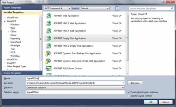
Task: Select ASP.NET Dynamic Data Entities Web Application text
Action: [x=77, y=53]
